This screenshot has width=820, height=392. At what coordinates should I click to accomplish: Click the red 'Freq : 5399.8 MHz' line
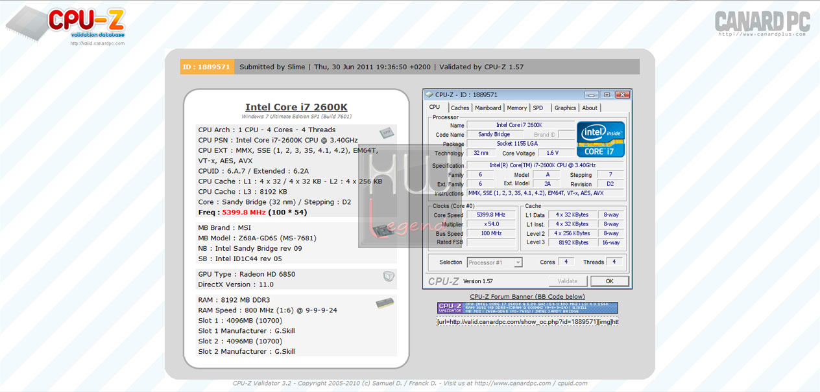coord(252,213)
